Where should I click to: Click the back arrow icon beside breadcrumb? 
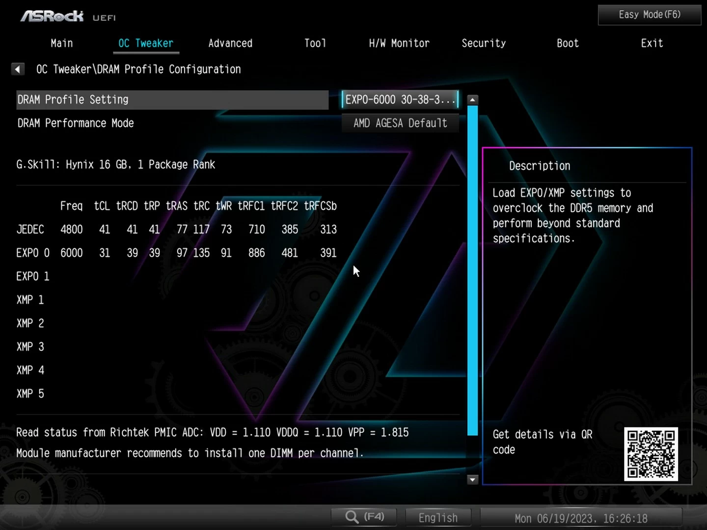click(x=18, y=69)
